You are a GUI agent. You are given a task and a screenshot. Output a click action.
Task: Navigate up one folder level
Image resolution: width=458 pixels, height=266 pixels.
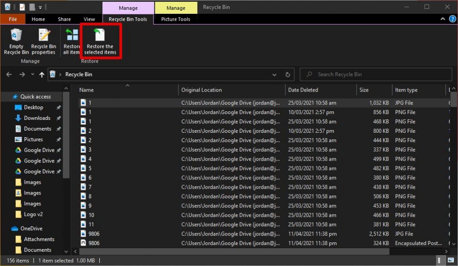(x=42, y=74)
